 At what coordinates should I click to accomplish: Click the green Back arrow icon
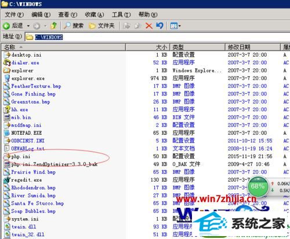(6, 26)
